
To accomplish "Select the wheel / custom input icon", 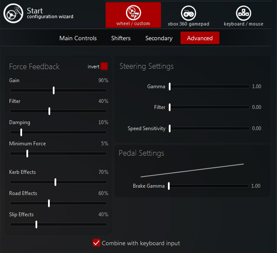I will (133, 13).
